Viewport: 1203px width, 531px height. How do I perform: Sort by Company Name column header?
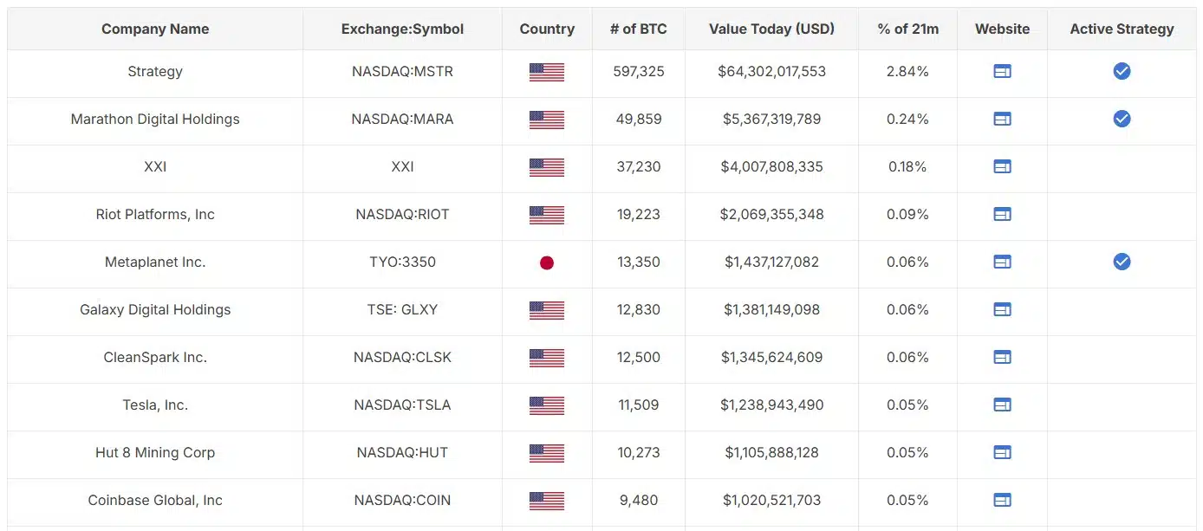coord(155,29)
